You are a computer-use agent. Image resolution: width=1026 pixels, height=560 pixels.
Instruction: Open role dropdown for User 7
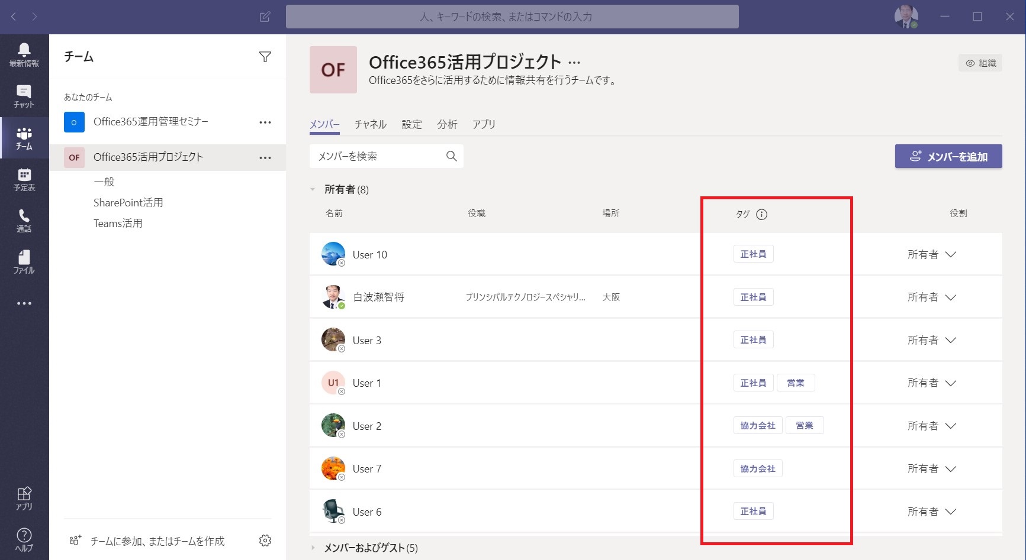click(x=932, y=469)
